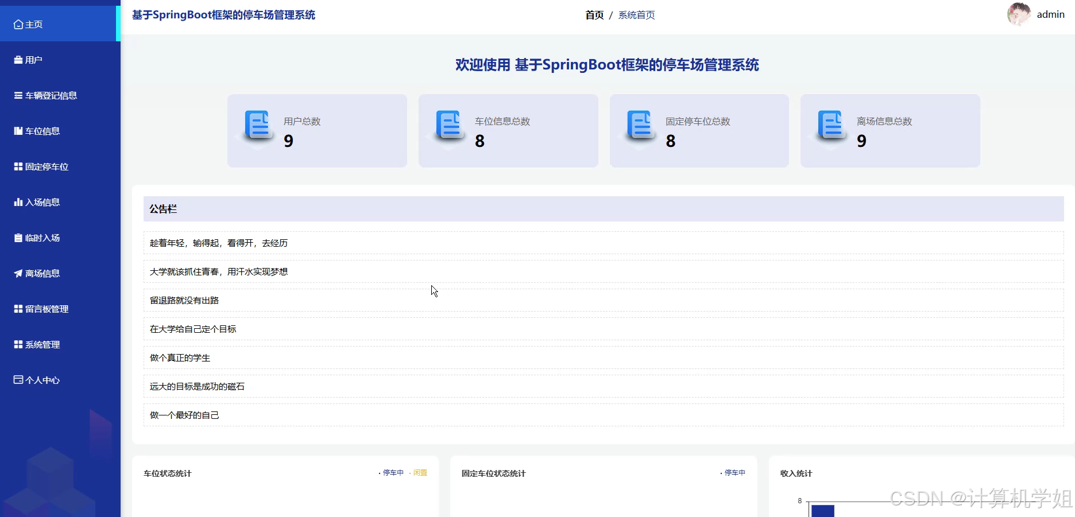Open the 车辆登记信息 menu item
Viewport: 1075px width, 517px height.
coord(60,95)
